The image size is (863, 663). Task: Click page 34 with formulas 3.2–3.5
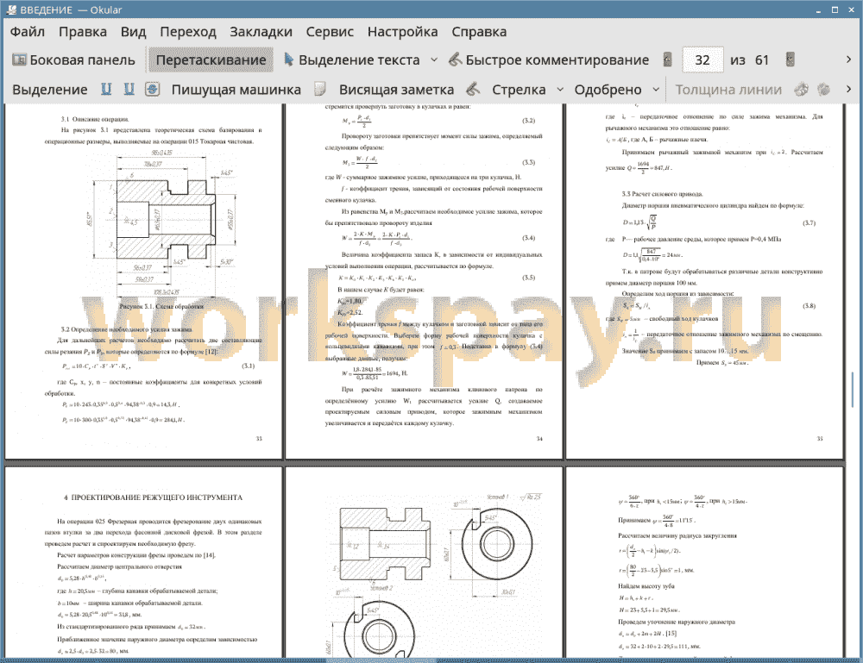pos(424,281)
